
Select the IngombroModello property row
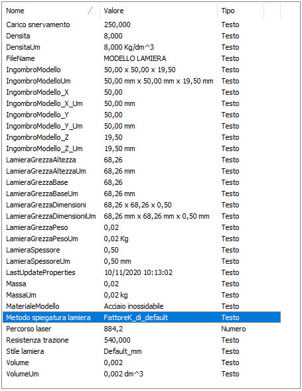(141, 70)
